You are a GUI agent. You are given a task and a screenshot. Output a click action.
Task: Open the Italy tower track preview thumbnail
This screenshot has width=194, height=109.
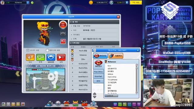tap(45, 80)
